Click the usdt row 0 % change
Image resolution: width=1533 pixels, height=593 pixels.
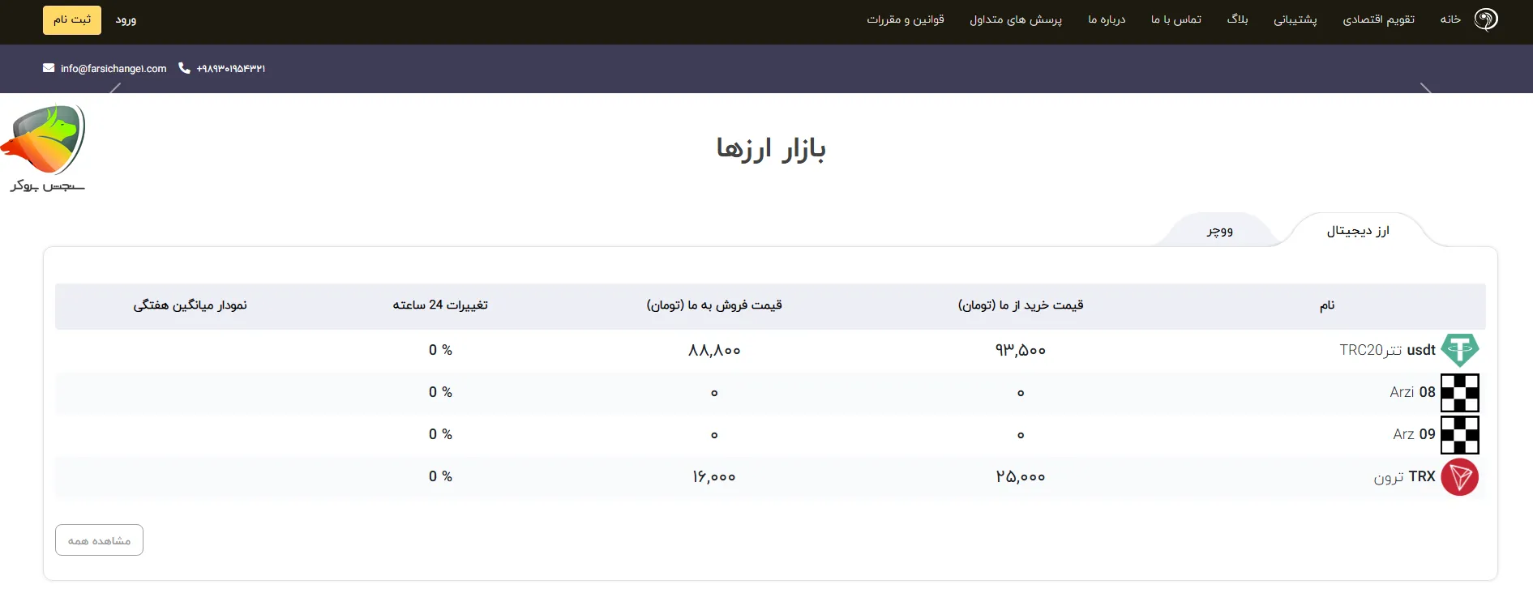(x=440, y=350)
